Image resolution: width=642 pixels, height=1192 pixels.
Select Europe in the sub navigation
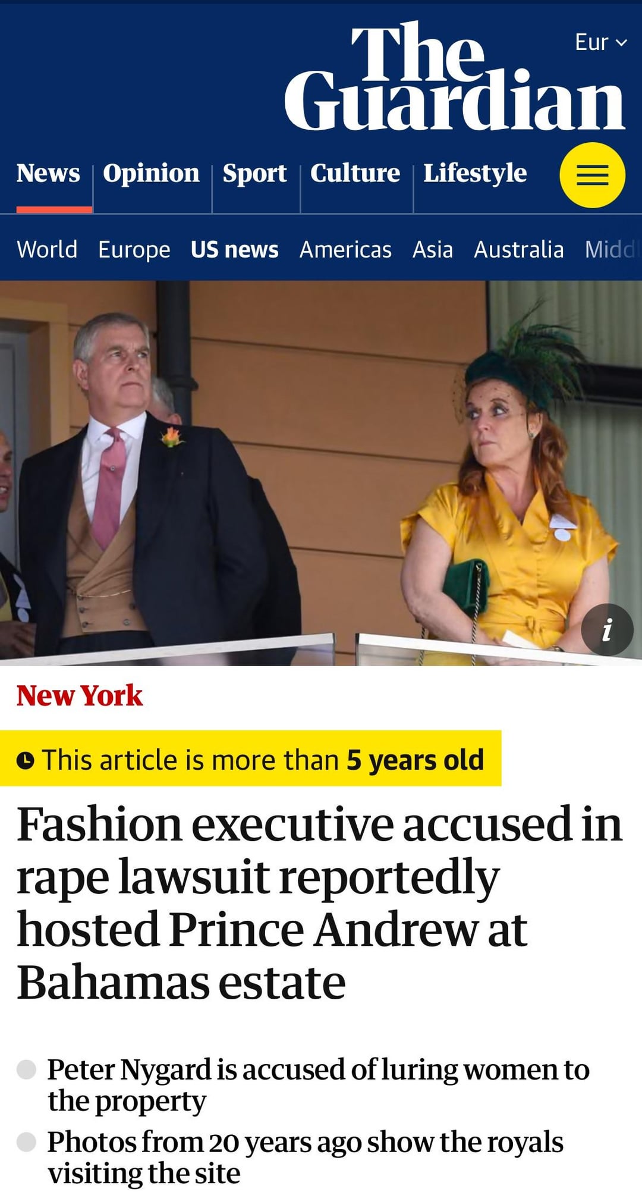(134, 250)
